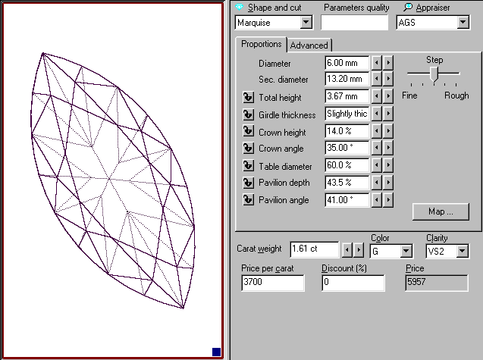The height and width of the screenshot is (360, 483).
Task: Toggle the Table diameter fix icon
Action: 247,165
